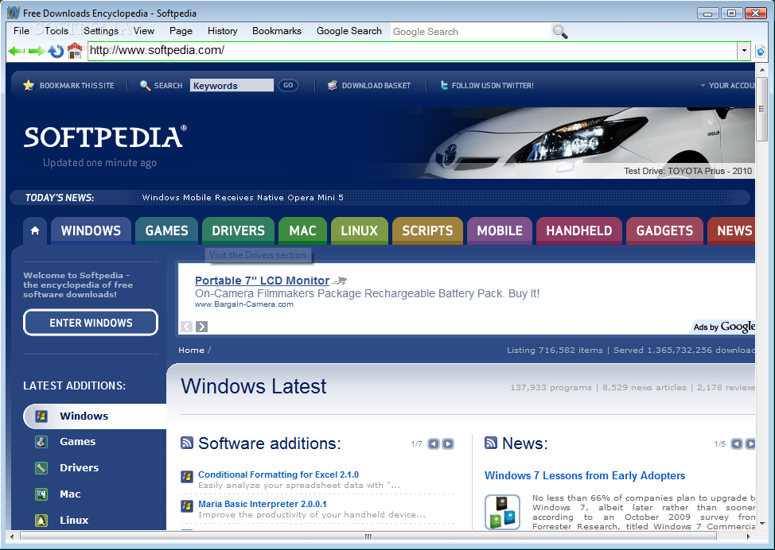This screenshot has height=550, width=775.
Task: Open the Settings menu
Action: [x=101, y=31]
